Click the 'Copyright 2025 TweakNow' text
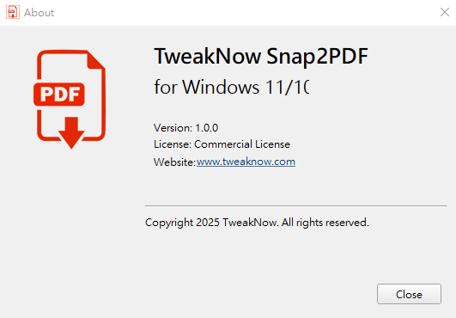This screenshot has width=456, height=318. [x=212, y=223]
